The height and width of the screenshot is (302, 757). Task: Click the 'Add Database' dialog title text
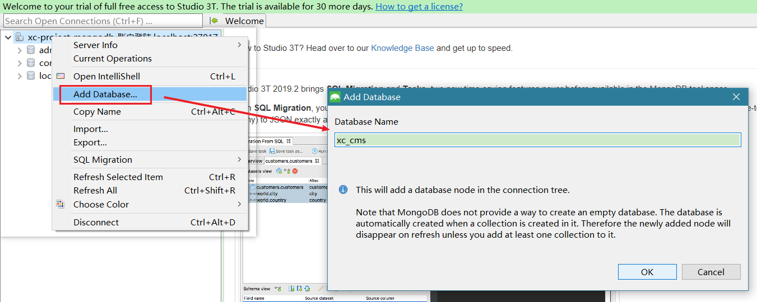pyautogui.click(x=372, y=97)
